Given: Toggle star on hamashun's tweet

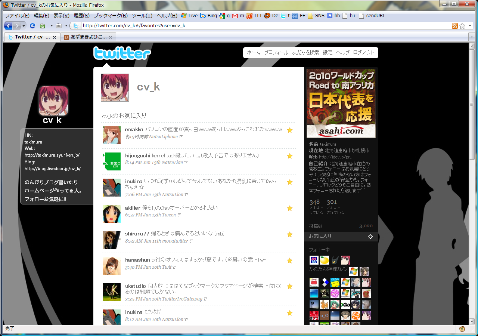Looking at the screenshot, I should click(289, 261).
